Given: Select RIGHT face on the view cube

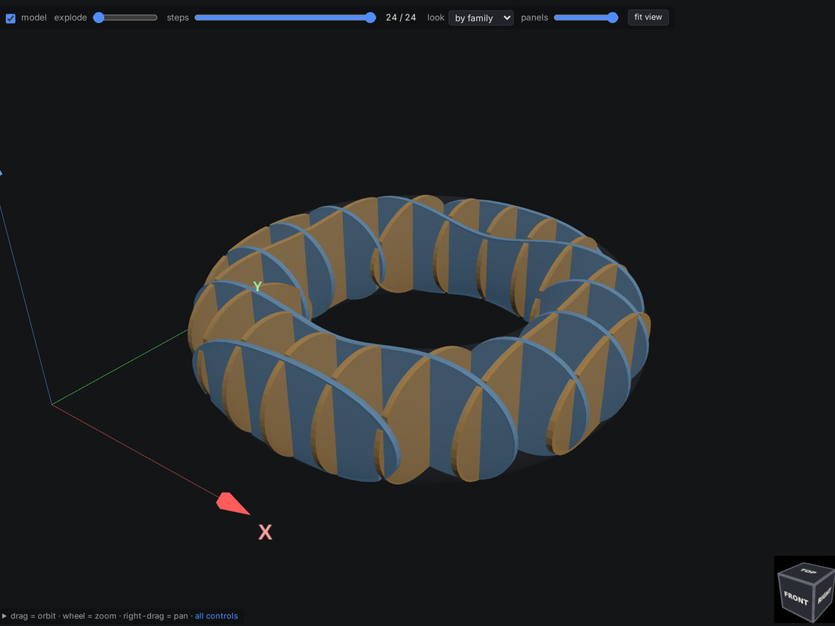Looking at the screenshot, I should click(x=825, y=593).
